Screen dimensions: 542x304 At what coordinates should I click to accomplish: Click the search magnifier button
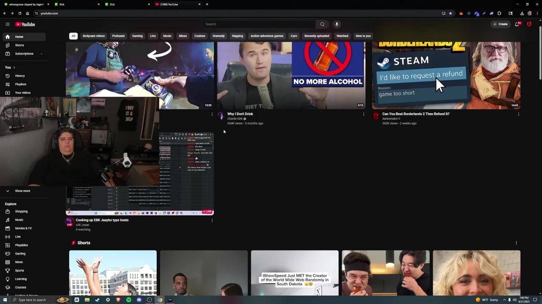[322, 24]
